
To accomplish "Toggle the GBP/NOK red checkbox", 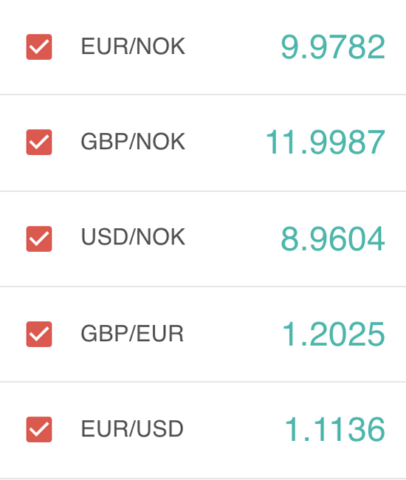I will [39, 142].
